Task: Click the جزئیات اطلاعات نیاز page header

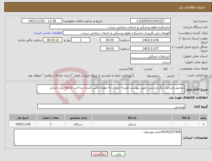Action: pos(108,7)
